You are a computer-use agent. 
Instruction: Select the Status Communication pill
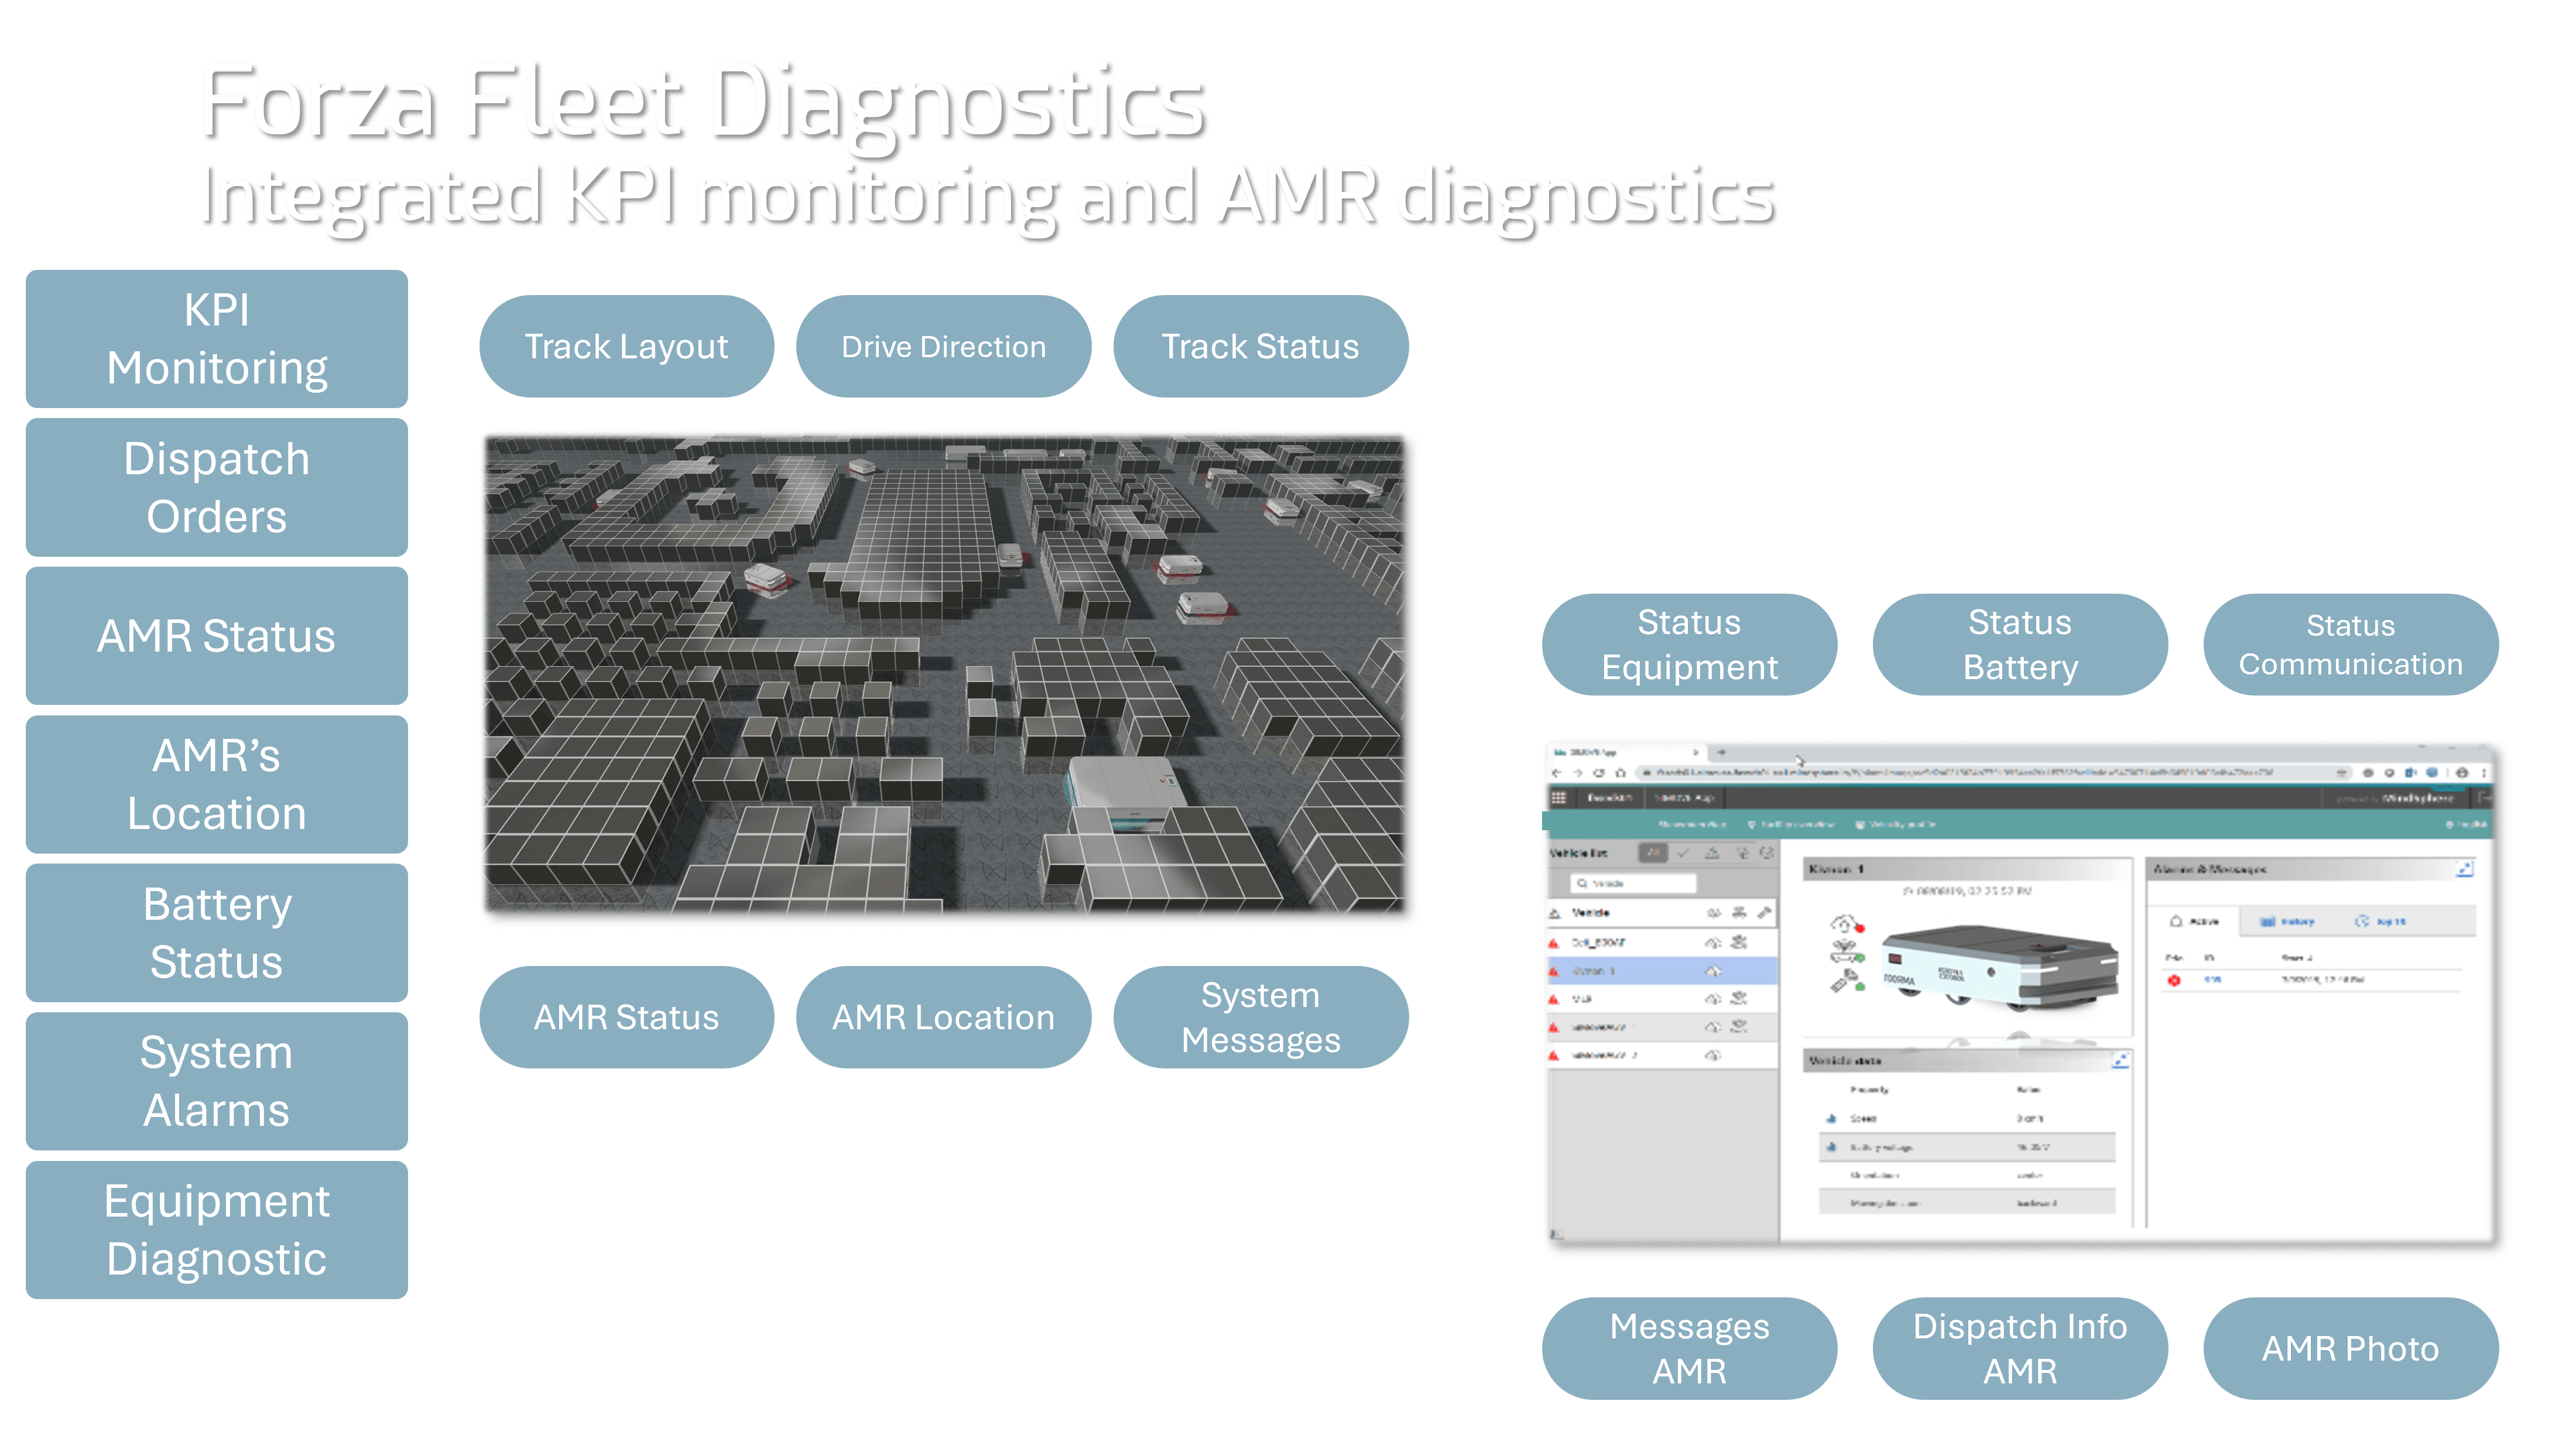click(2351, 645)
